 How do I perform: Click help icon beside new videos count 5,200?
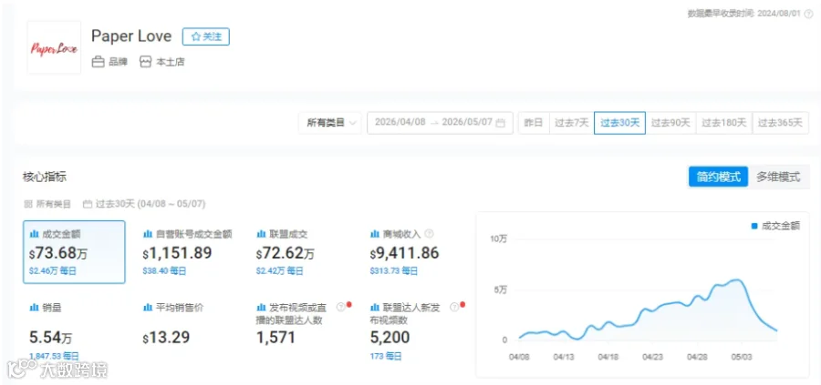click(x=454, y=307)
